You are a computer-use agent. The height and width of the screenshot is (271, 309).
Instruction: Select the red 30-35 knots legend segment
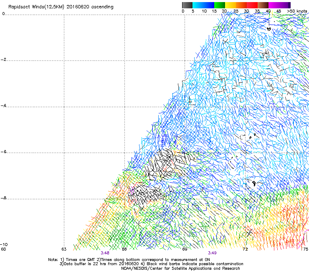[252, 5]
